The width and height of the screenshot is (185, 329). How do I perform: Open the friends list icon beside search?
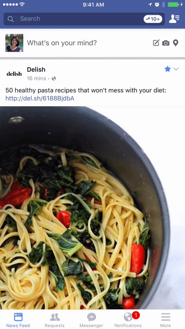pyautogui.click(x=174, y=19)
